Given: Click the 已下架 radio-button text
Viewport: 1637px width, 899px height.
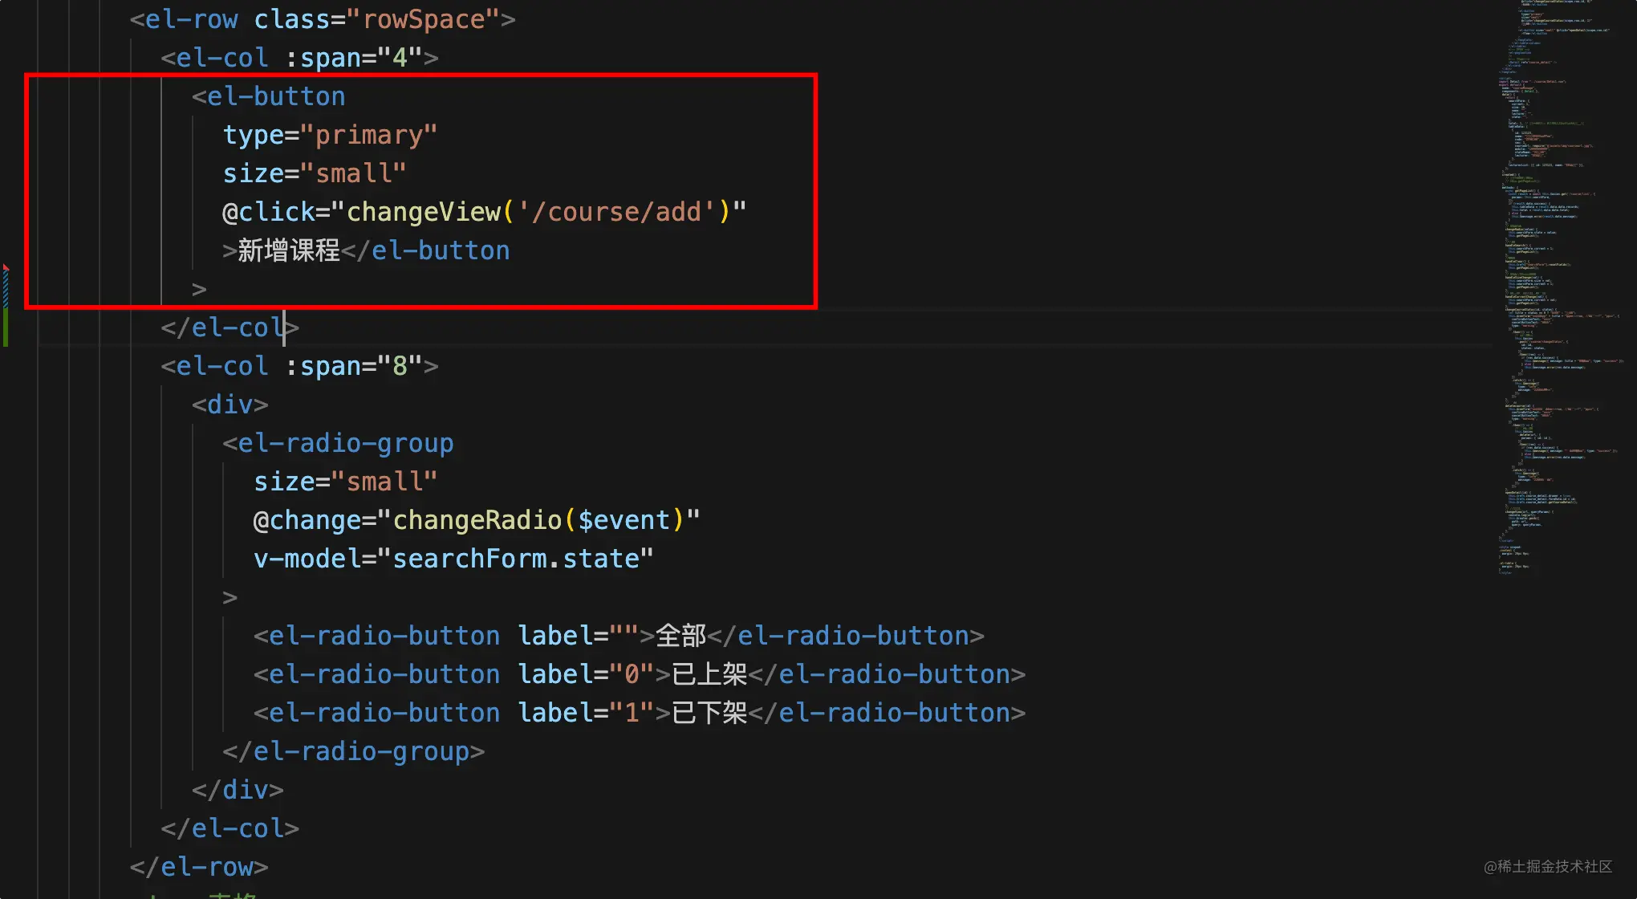Looking at the screenshot, I should click(709, 713).
